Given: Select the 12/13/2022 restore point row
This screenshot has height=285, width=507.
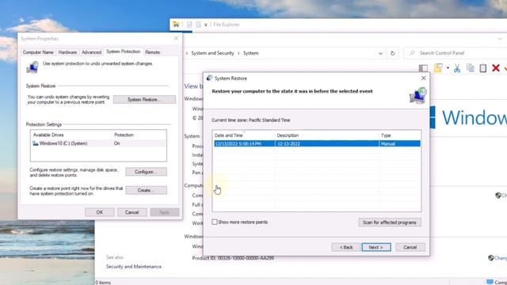Looking at the screenshot, I should point(317,143).
